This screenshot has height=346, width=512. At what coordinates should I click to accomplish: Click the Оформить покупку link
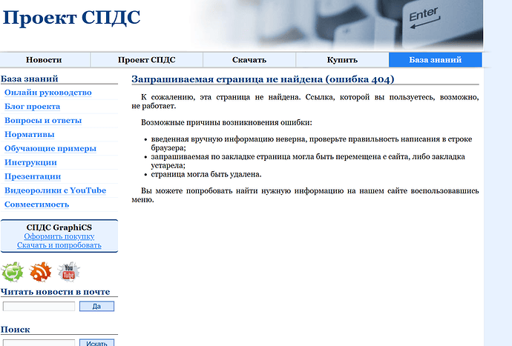(x=59, y=236)
